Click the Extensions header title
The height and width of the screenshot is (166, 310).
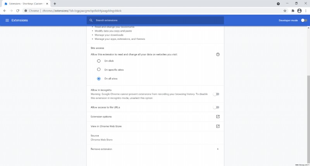click(x=20, y=21)
